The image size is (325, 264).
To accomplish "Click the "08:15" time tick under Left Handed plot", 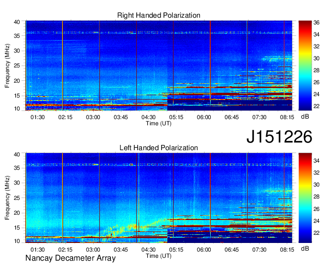I will point(287,250).
